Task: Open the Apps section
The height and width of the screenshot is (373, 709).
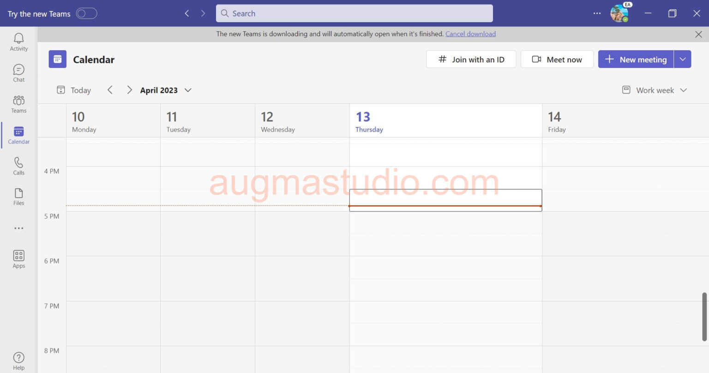Action: [18, 259]
